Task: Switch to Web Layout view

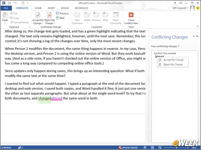Action: [160, 148]
